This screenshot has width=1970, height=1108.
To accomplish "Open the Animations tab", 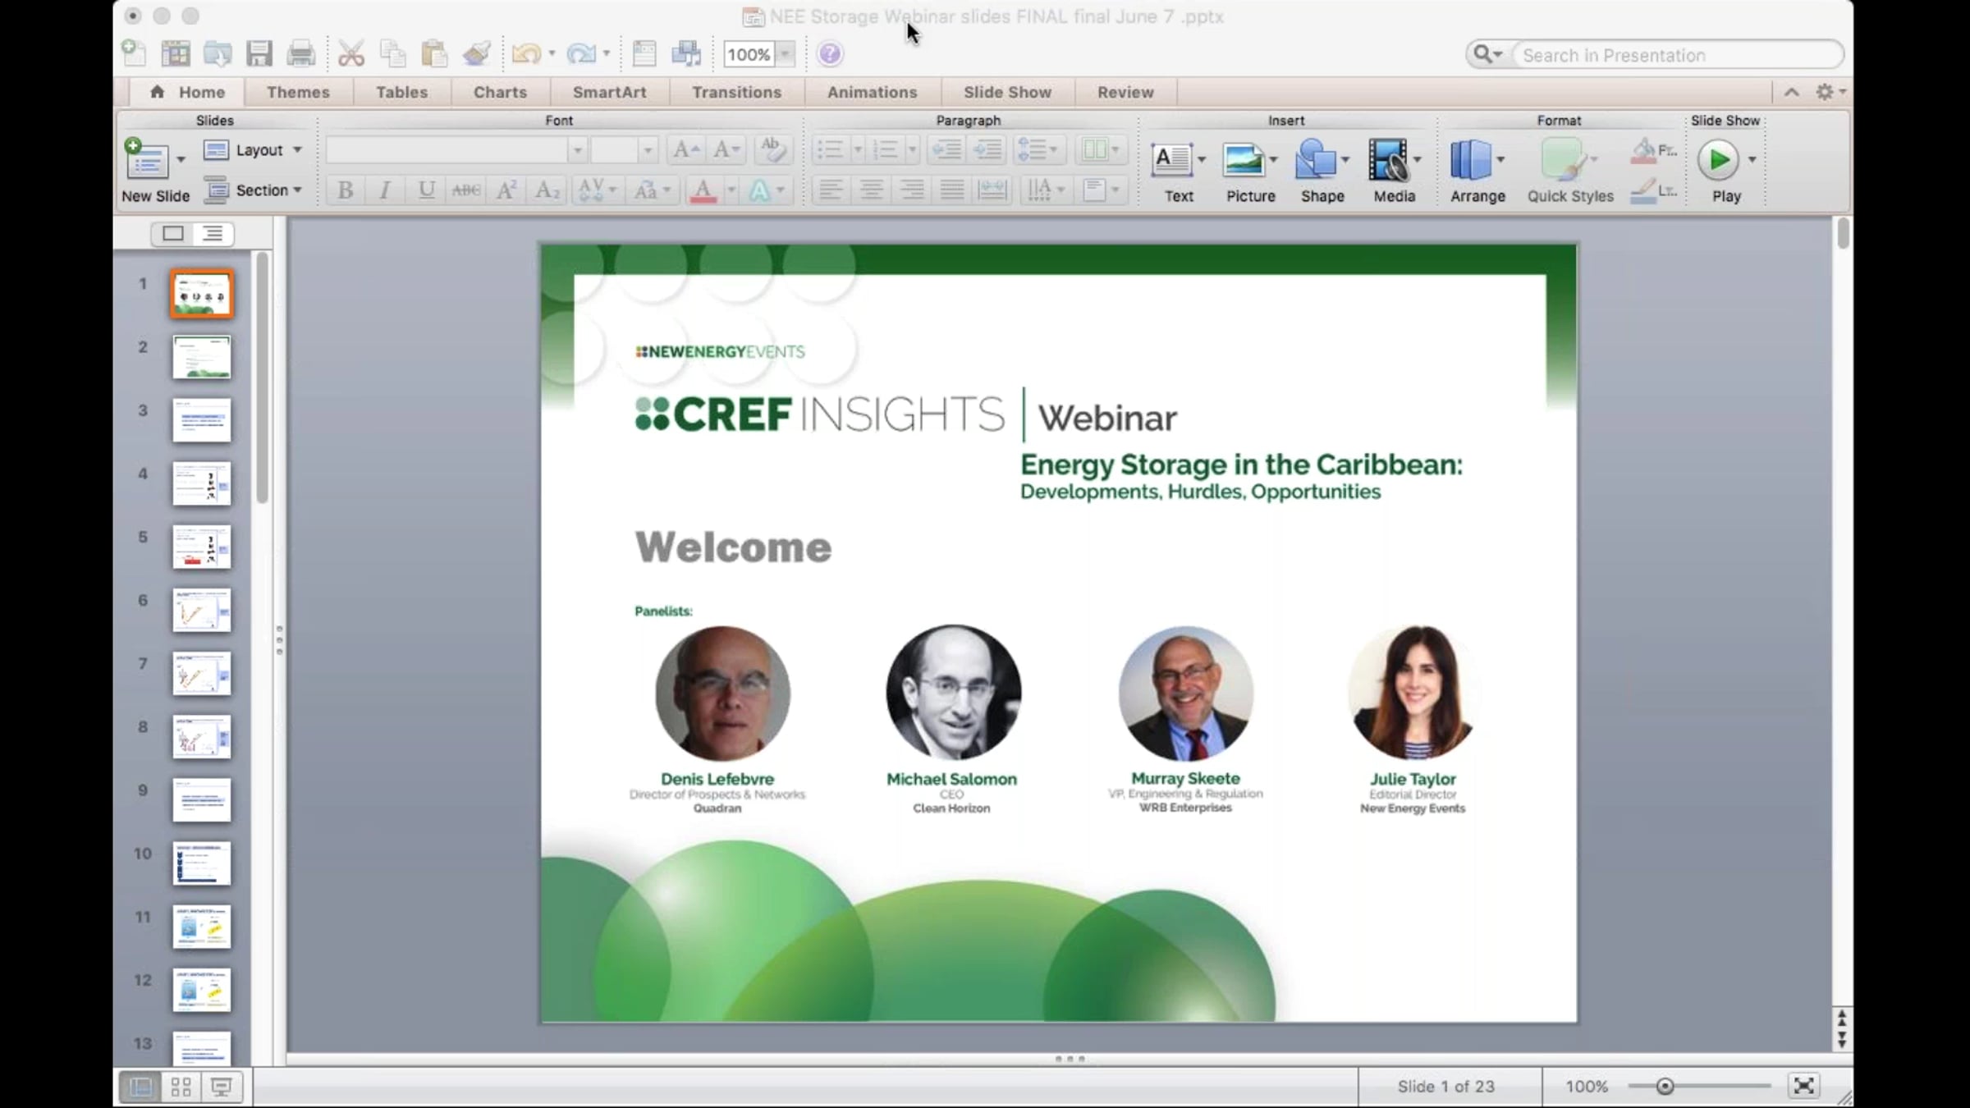I will point(872,92).
